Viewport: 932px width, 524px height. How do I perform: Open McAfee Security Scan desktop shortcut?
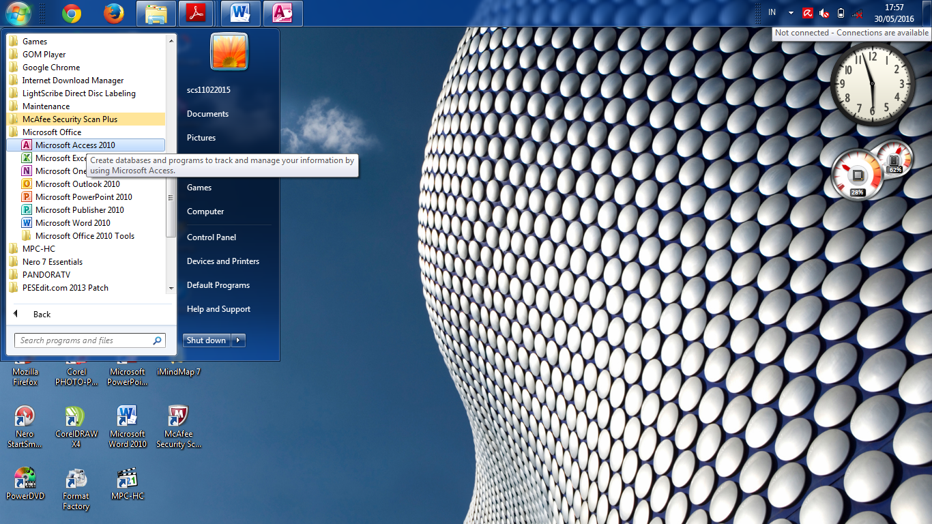point(179,427)
